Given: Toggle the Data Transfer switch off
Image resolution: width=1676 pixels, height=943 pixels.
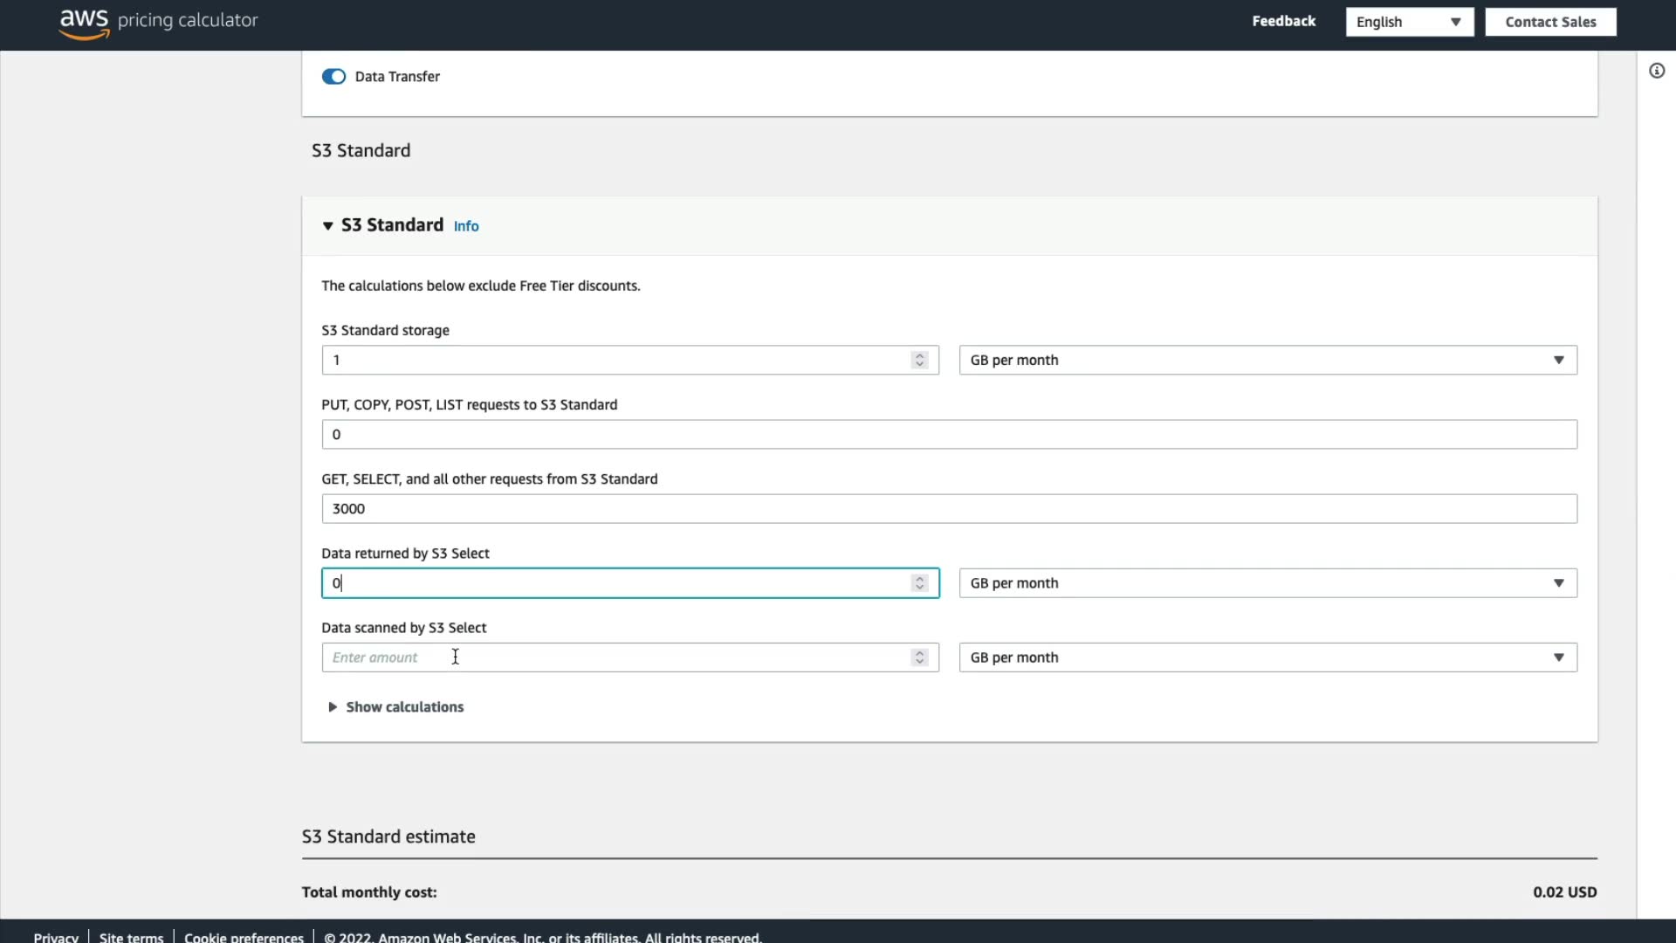Looking at the screenshot, I should pyautogui.click(x=333, y=77).
